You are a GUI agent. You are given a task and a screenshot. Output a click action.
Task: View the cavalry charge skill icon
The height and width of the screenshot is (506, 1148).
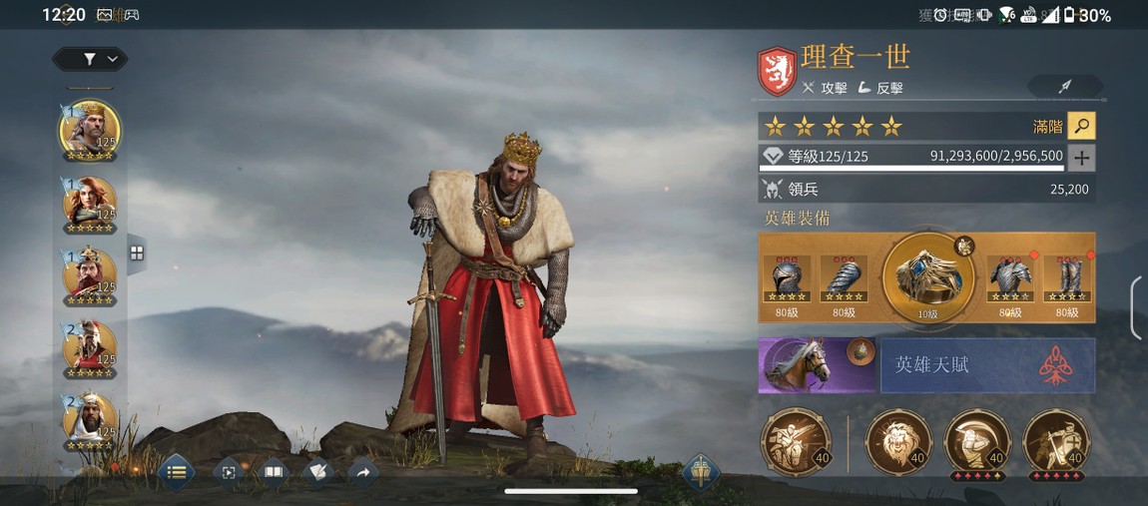[796, 442]
